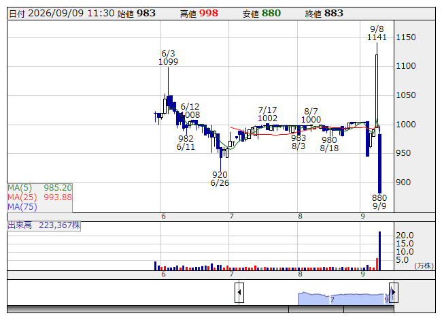Click the right range slider handle

coord(394,293)
